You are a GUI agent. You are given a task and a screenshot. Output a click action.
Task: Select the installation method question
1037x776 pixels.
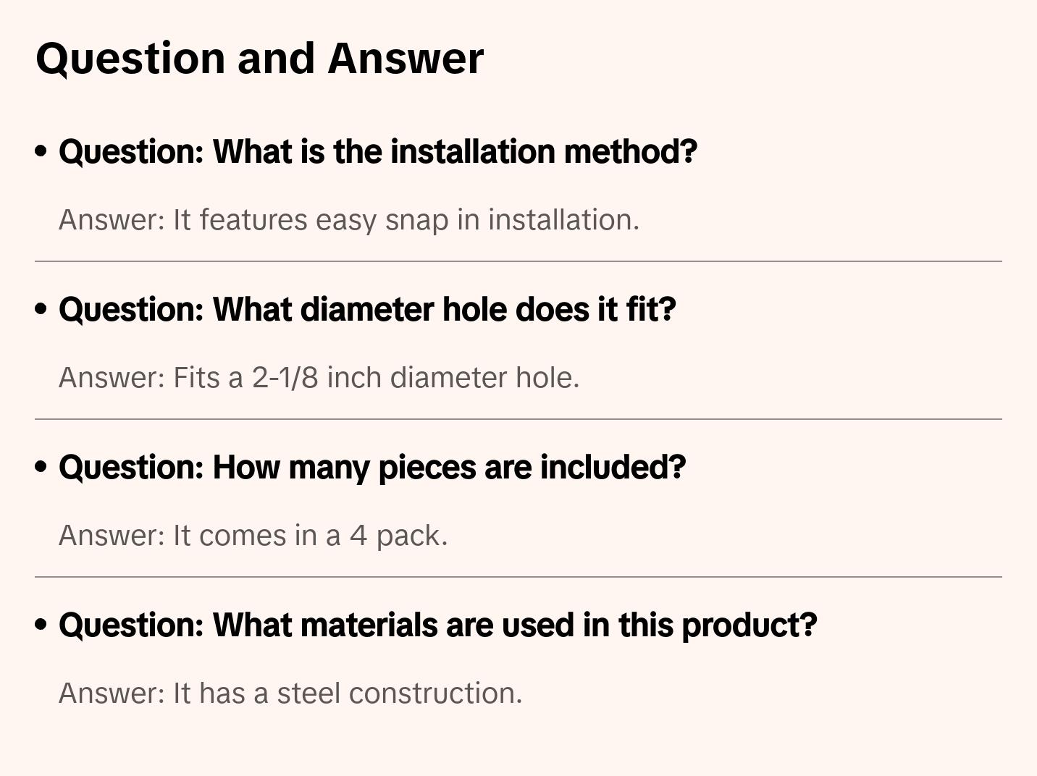(377, 151)
